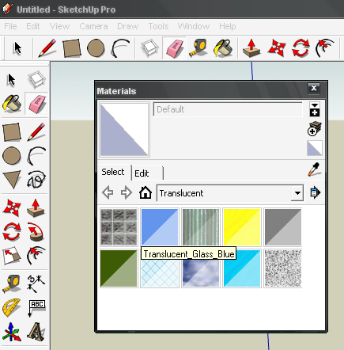Open the Window menu

194,26
